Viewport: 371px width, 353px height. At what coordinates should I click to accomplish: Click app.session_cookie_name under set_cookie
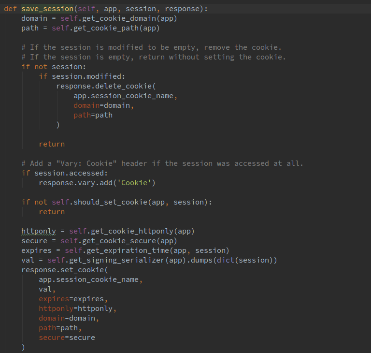88,279
